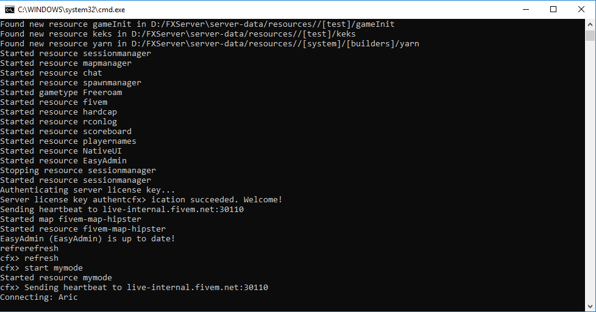Screen dimensions: 596x312
Task: Click the 'EasyAdmin (EasyAdmin) is up to date!' line
Action: point(88,239)
